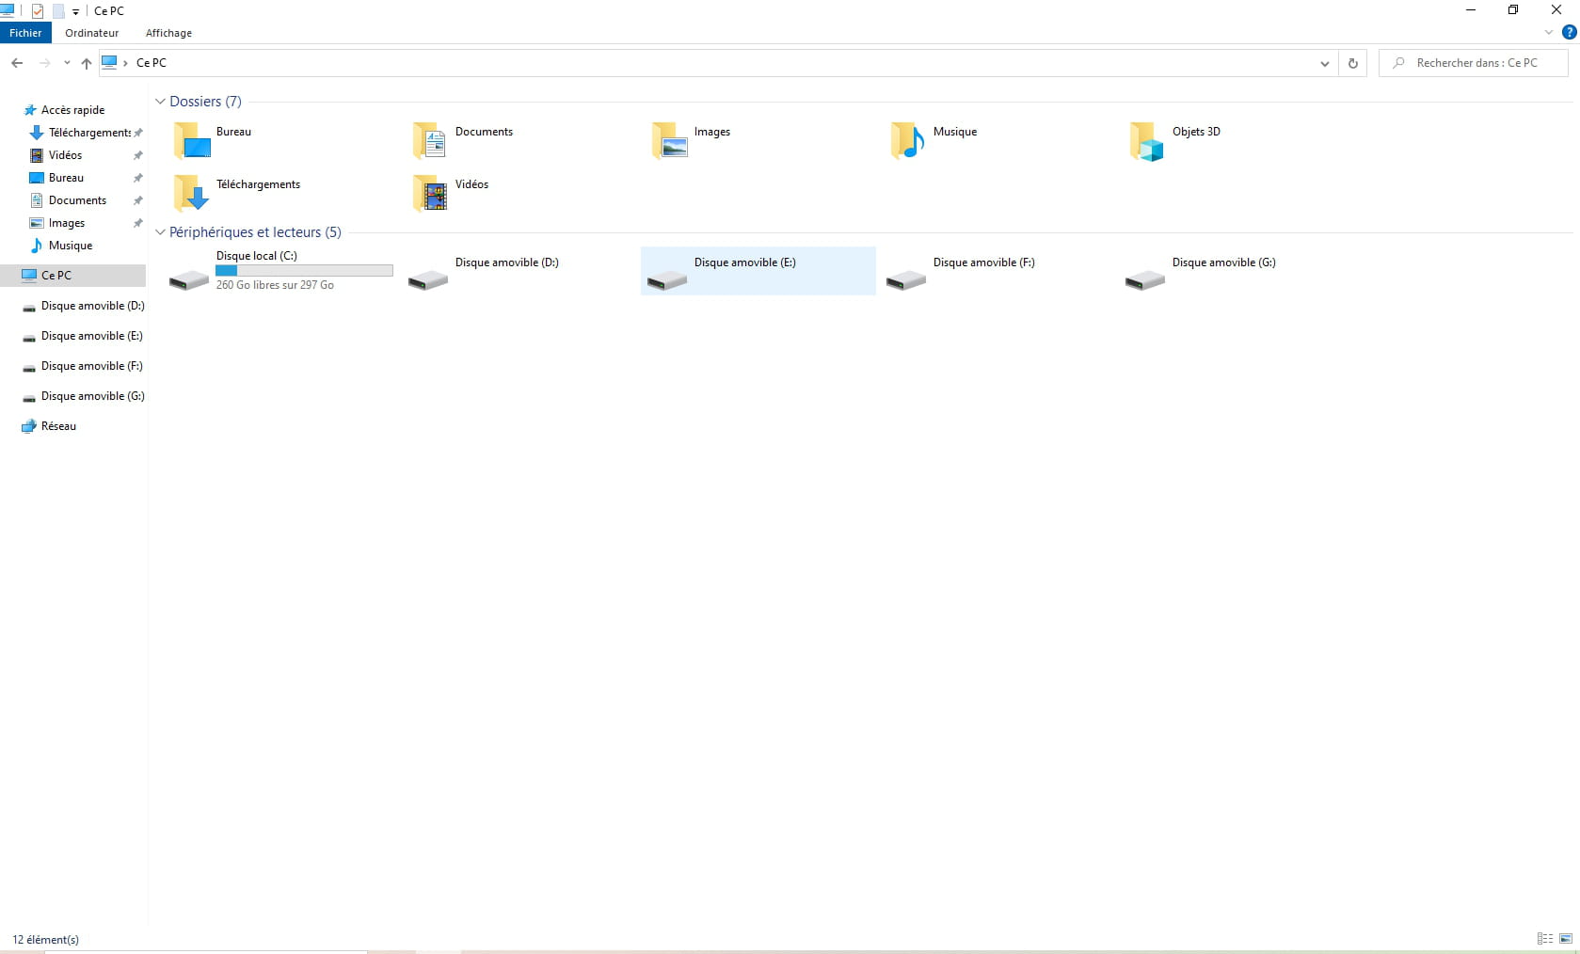Open recent locations dropdown arrow
Screen dimensions: 1580x954
tap(66, 63)
